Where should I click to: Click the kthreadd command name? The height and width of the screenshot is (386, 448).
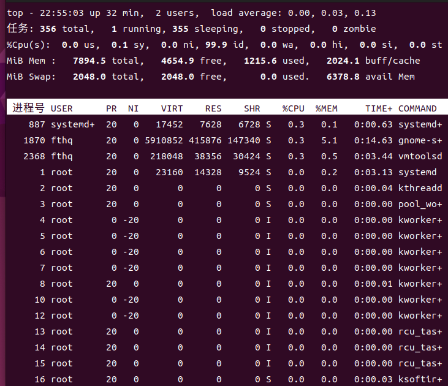[x=420, y=188]
